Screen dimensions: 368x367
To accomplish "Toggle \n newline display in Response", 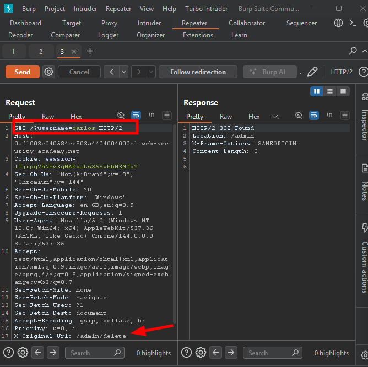I will (329, 115).
